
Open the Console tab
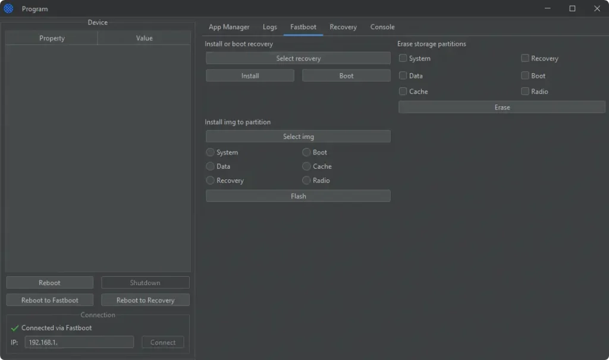[x=382, y=27]
